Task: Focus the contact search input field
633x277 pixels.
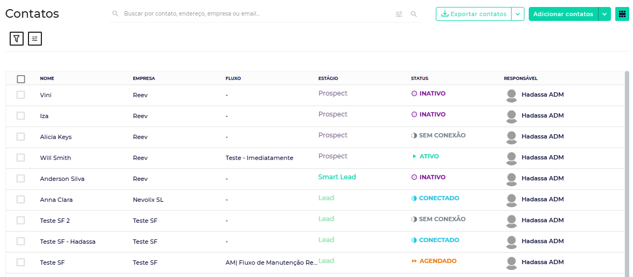Action: 253,14
